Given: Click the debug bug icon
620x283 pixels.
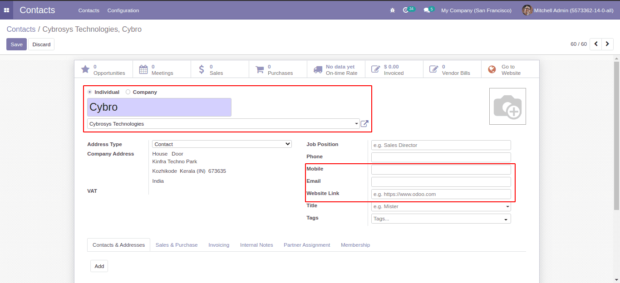Looking at the screenshot, I should point(393,10).
